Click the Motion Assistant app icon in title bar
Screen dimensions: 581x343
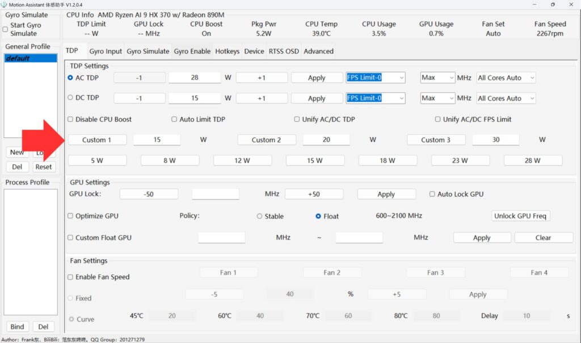(5, 5)
